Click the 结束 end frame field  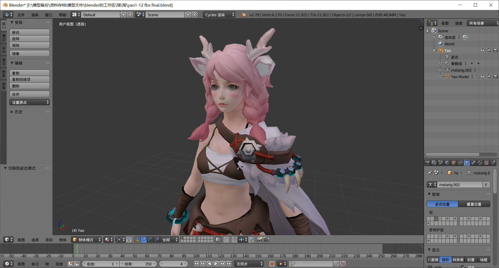pyautogui.click(x=138, y=264)
